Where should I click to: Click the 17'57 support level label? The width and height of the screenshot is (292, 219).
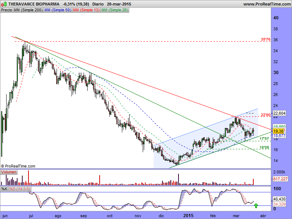264,139
